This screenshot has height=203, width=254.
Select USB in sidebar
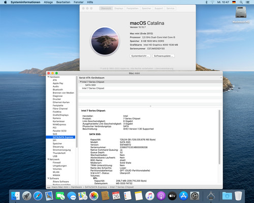click(x=55, y=156)
